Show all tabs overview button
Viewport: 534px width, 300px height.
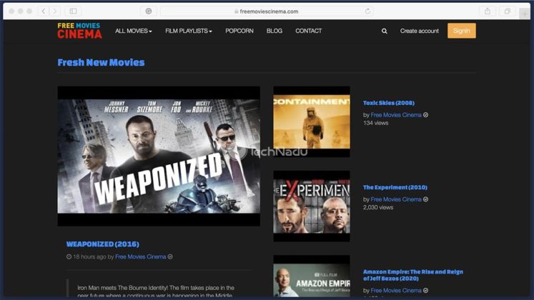tap(507, 11)
